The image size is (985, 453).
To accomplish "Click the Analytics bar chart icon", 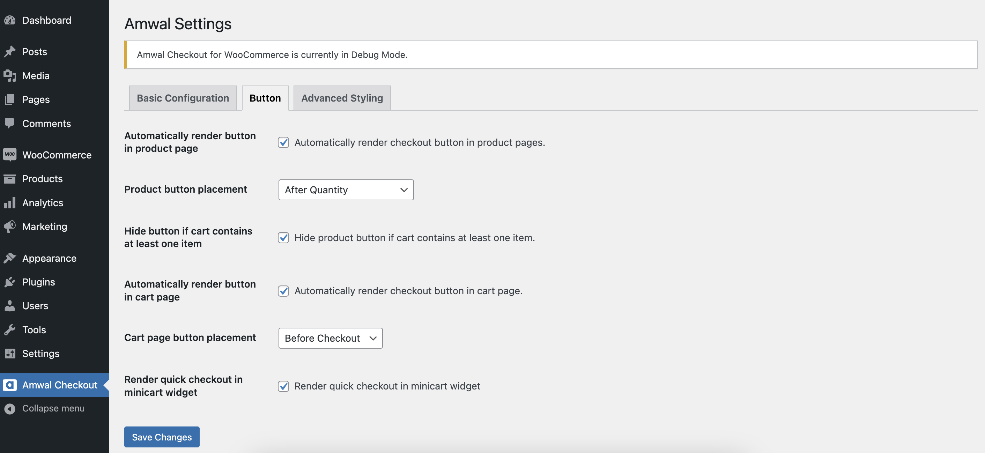I will click(x=10, y=203).
